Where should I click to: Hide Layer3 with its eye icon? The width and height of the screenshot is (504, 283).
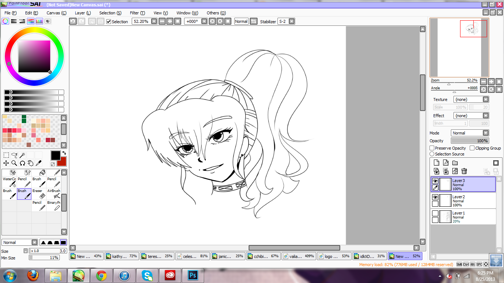(435, 181)
